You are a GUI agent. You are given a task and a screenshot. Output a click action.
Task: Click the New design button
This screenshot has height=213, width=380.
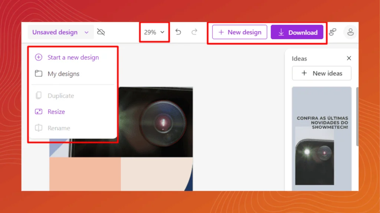(x=239, y=32)
